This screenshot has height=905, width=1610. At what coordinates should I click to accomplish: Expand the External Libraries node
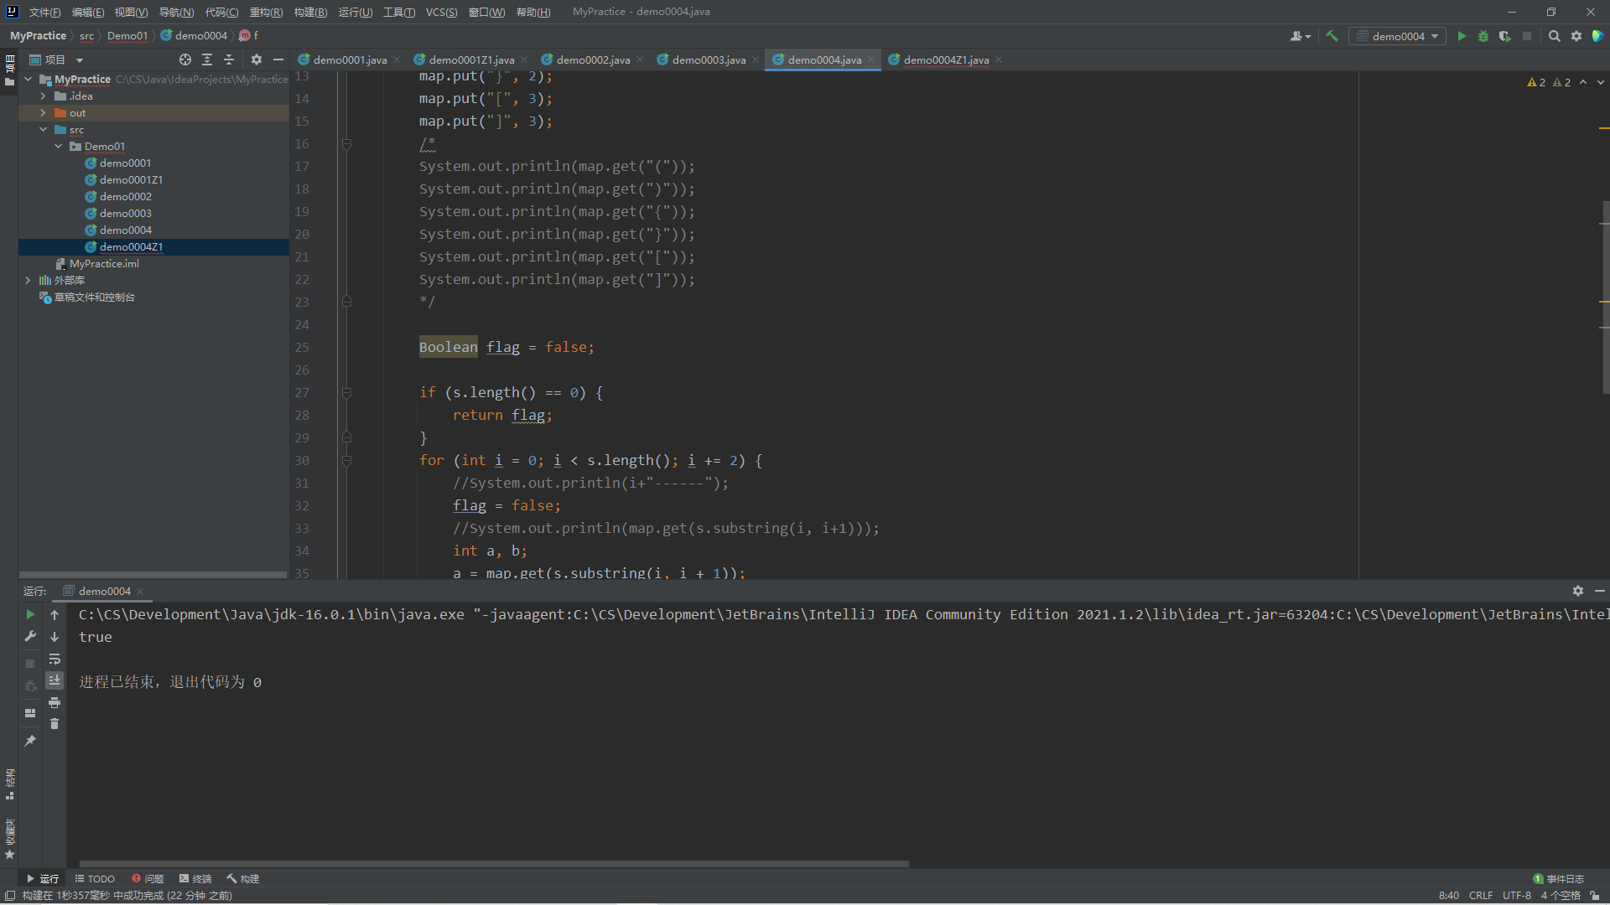coord(28,281)
